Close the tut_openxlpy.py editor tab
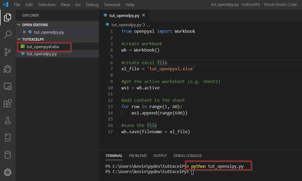This screenshot has width=302, height=181. pyautogui.click(x=143, y=15)
